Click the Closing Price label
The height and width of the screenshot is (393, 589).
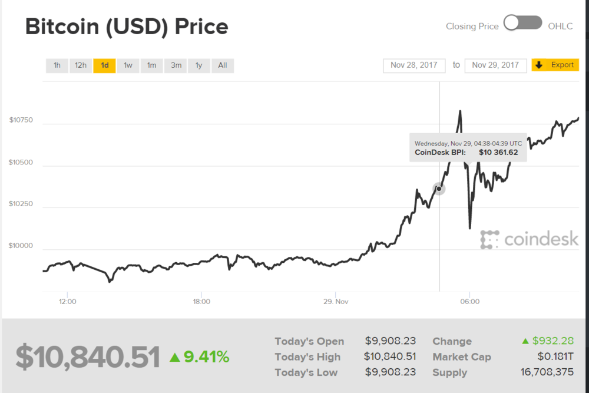pos(472,27)
